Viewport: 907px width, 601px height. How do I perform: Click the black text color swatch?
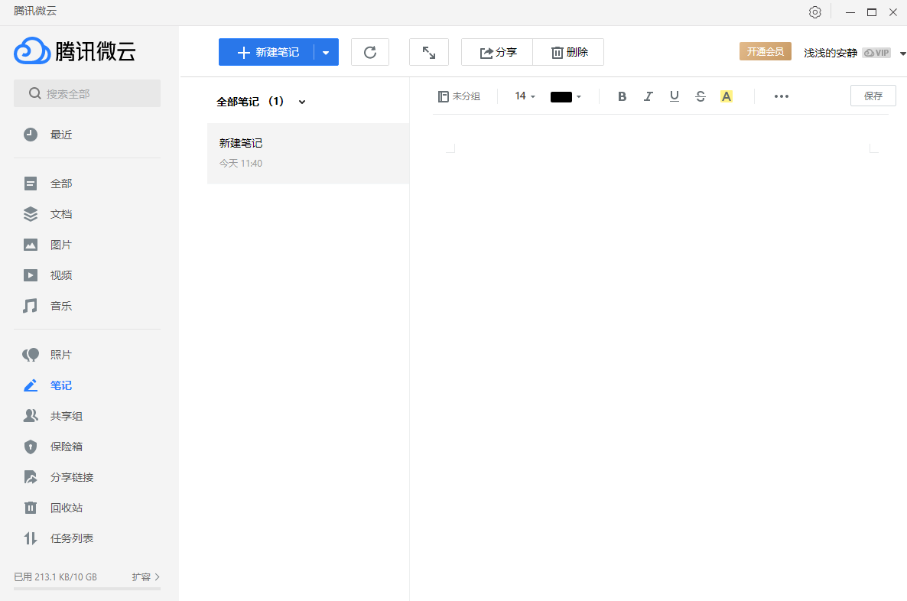561,96
